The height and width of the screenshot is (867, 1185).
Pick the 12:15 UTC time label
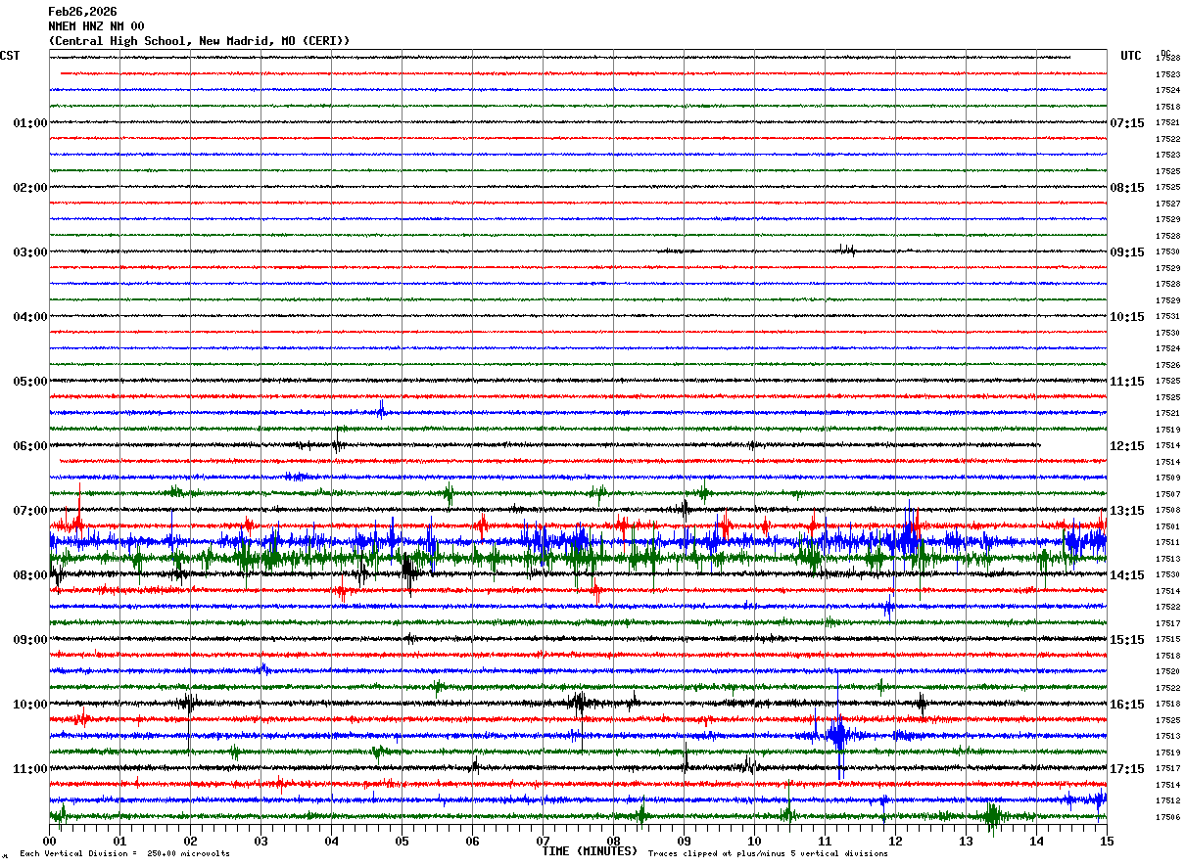tap(1127, 446)
